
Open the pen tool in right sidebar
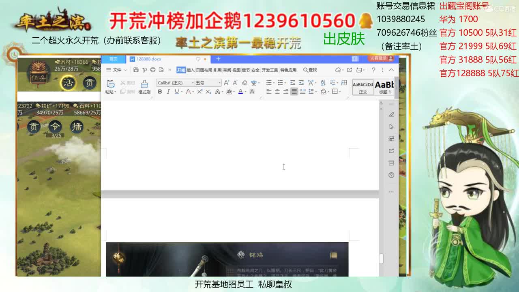click(x=391, y=115)
